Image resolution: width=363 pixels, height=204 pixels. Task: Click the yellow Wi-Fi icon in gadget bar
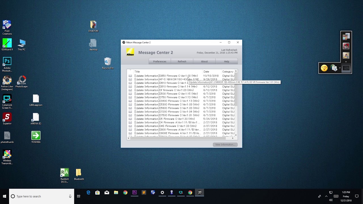click(x=324, y=68)
